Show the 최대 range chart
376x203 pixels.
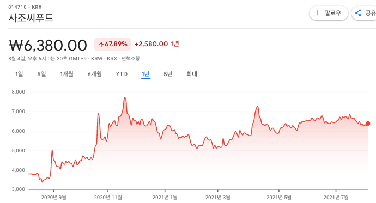pos(192,74)
